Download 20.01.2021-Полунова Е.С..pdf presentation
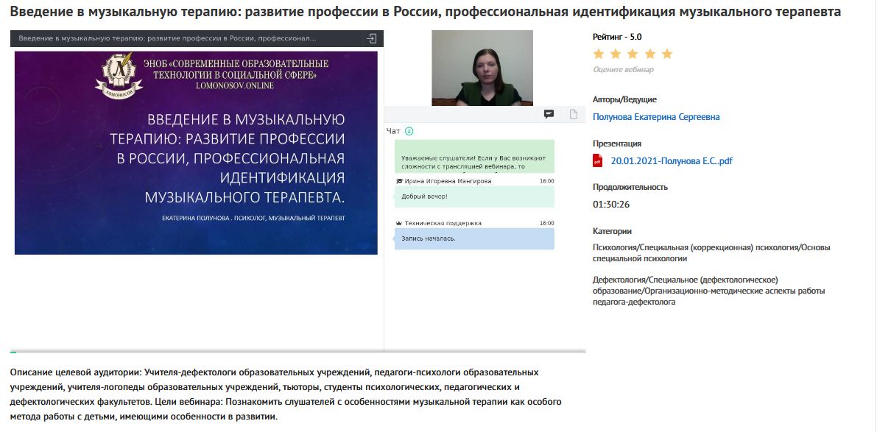877x432 pixels. [672, 161]
